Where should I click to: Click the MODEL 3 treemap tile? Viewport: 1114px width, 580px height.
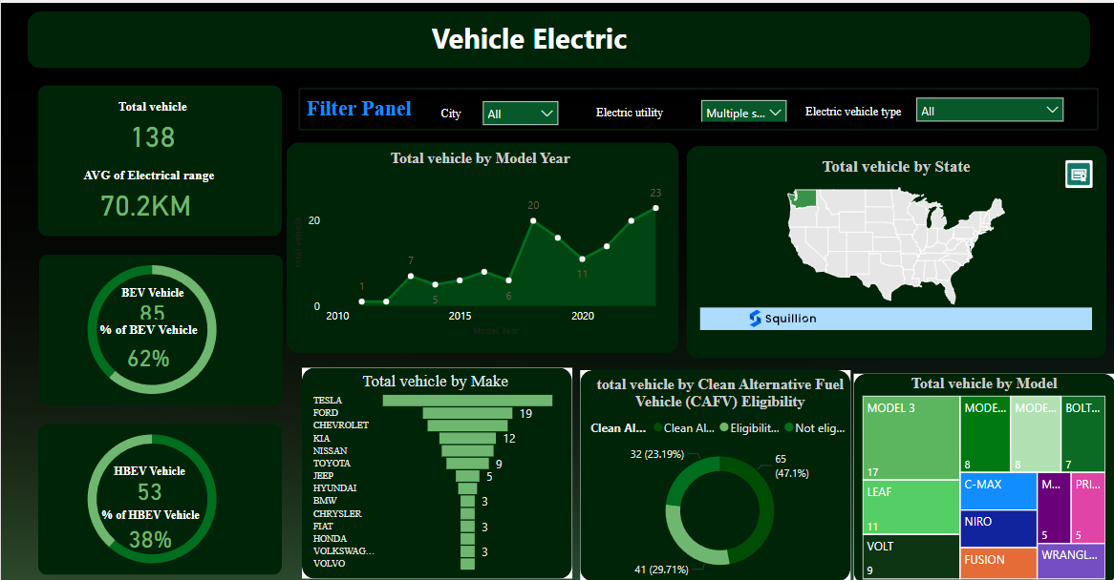pyautogui.click(x=908, y=437)
